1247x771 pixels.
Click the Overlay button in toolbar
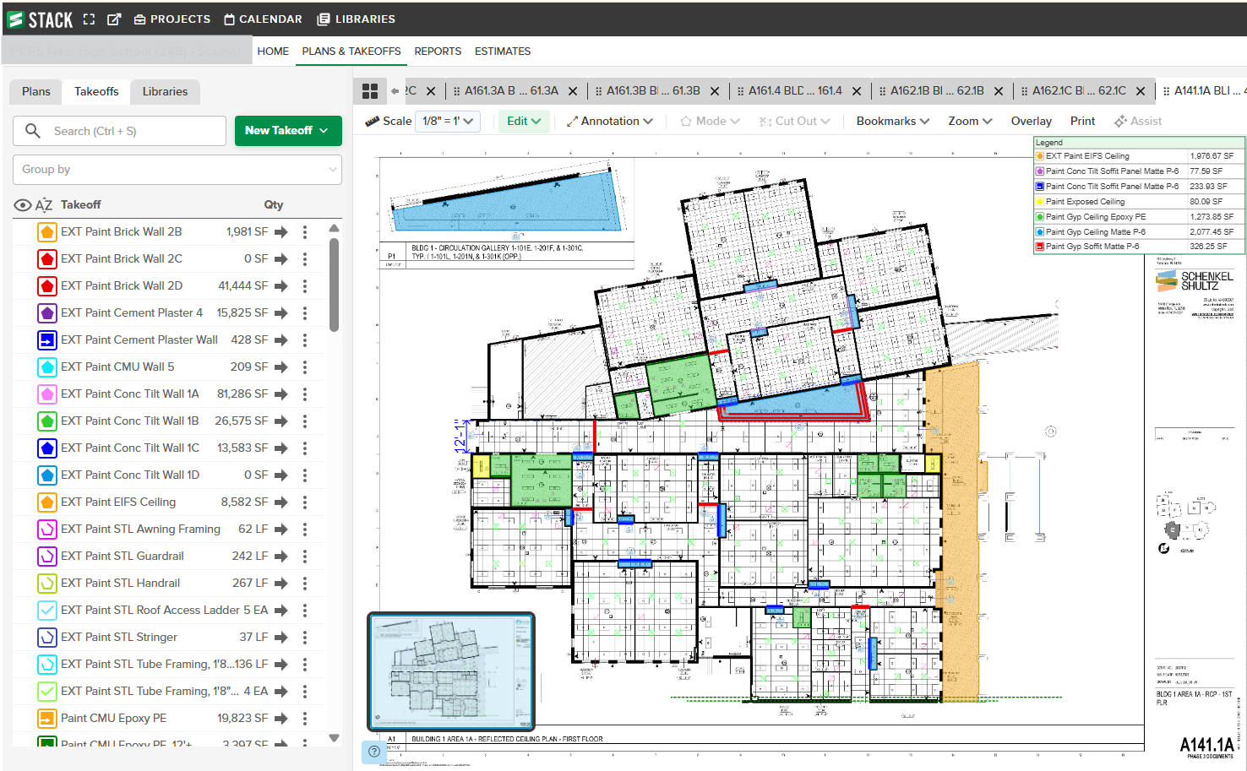(1031, 122)
